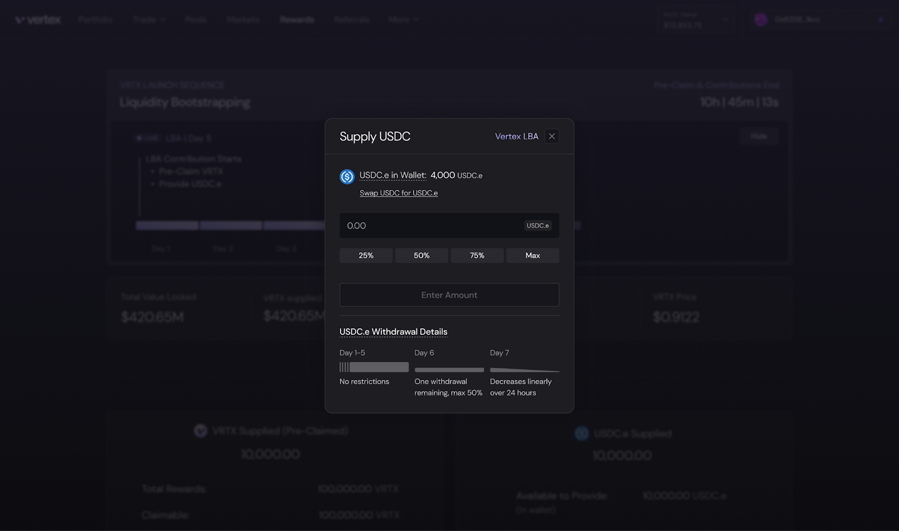Open the Vertex LBA link
899x531 pixels.
pyautogui.click(x=516, y=137)
